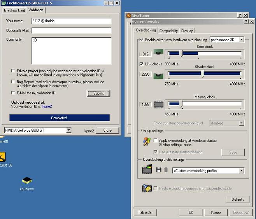Switch to the Graphics Card tab
256x219 pixels.
[x=14, y=10]
